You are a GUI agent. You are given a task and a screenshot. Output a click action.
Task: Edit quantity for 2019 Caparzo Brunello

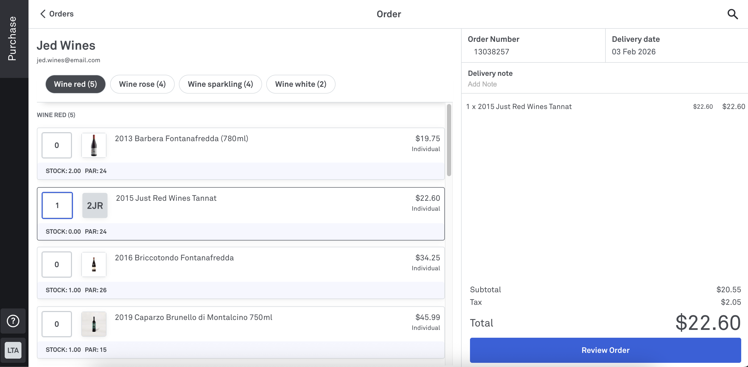[56, 324]
